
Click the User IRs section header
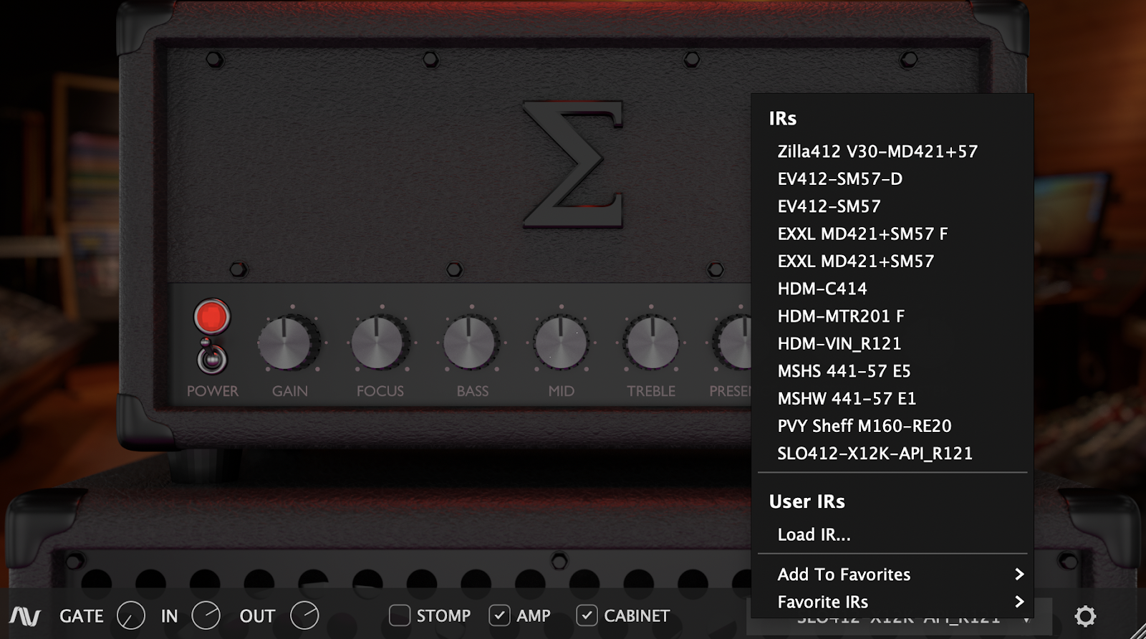click(807, 501)
